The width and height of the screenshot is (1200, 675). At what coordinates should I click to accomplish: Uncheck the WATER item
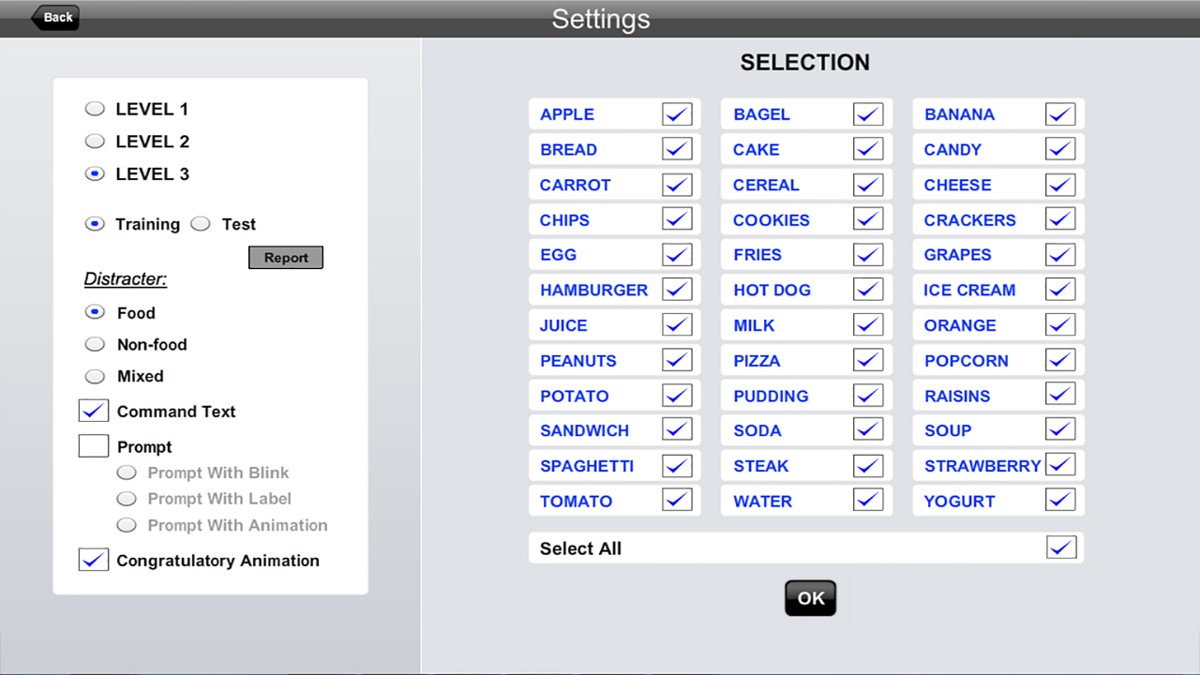868,501
